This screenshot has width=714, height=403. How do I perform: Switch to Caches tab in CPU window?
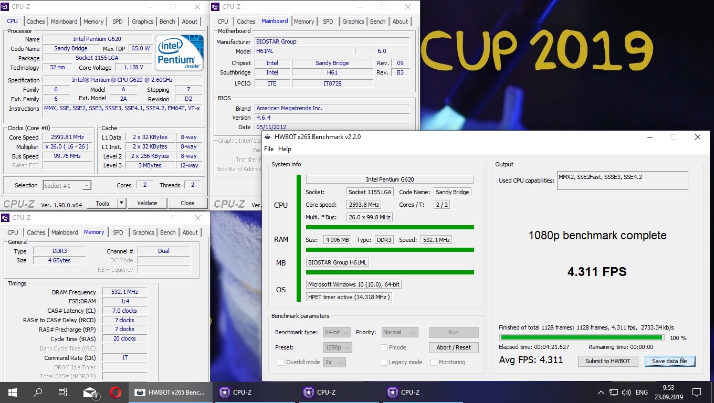[36, 22]
